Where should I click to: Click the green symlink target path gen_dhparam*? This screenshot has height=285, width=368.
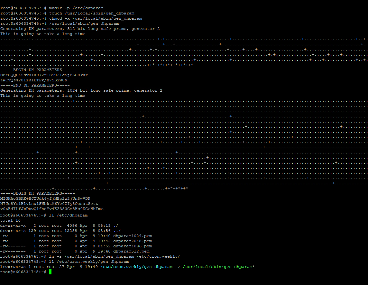pyautogui.click(x=219, y=267)
